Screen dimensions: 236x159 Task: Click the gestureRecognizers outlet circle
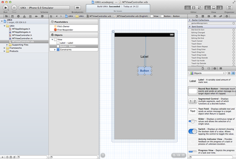tap(234, 23)
